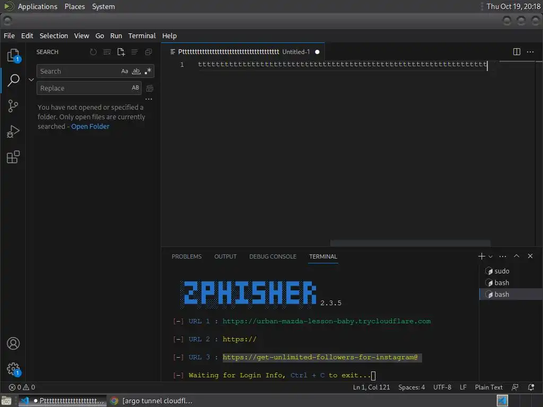
Task: Open Edit menu
Action: pos(27,36)
